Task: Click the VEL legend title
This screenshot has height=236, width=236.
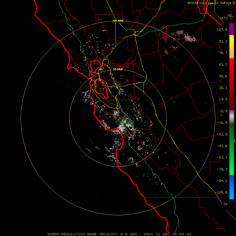Action: coord(230,16)
